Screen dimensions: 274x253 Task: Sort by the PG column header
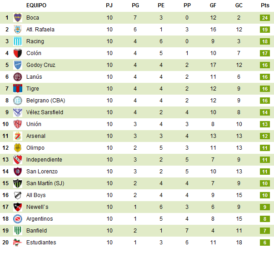point(135,6)
